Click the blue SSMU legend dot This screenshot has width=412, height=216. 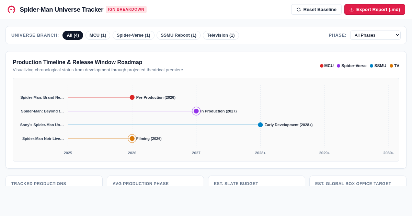click(371, 66)
